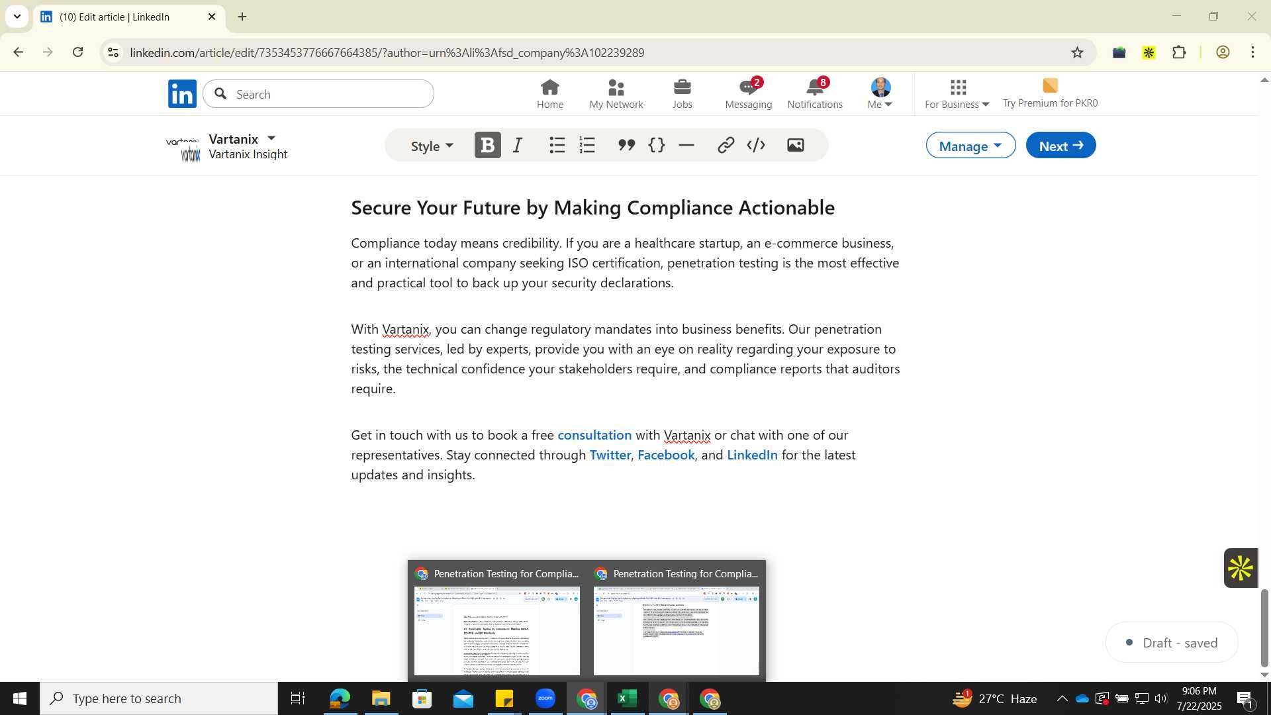Bookmark this page with the star icon

[1077, 52]
